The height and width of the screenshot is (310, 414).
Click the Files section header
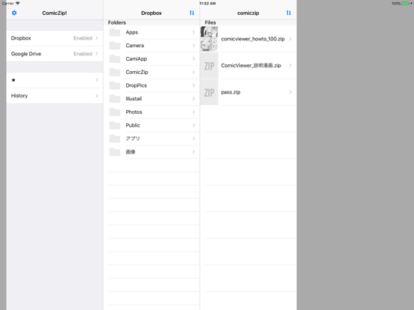(x=211, y=22)
